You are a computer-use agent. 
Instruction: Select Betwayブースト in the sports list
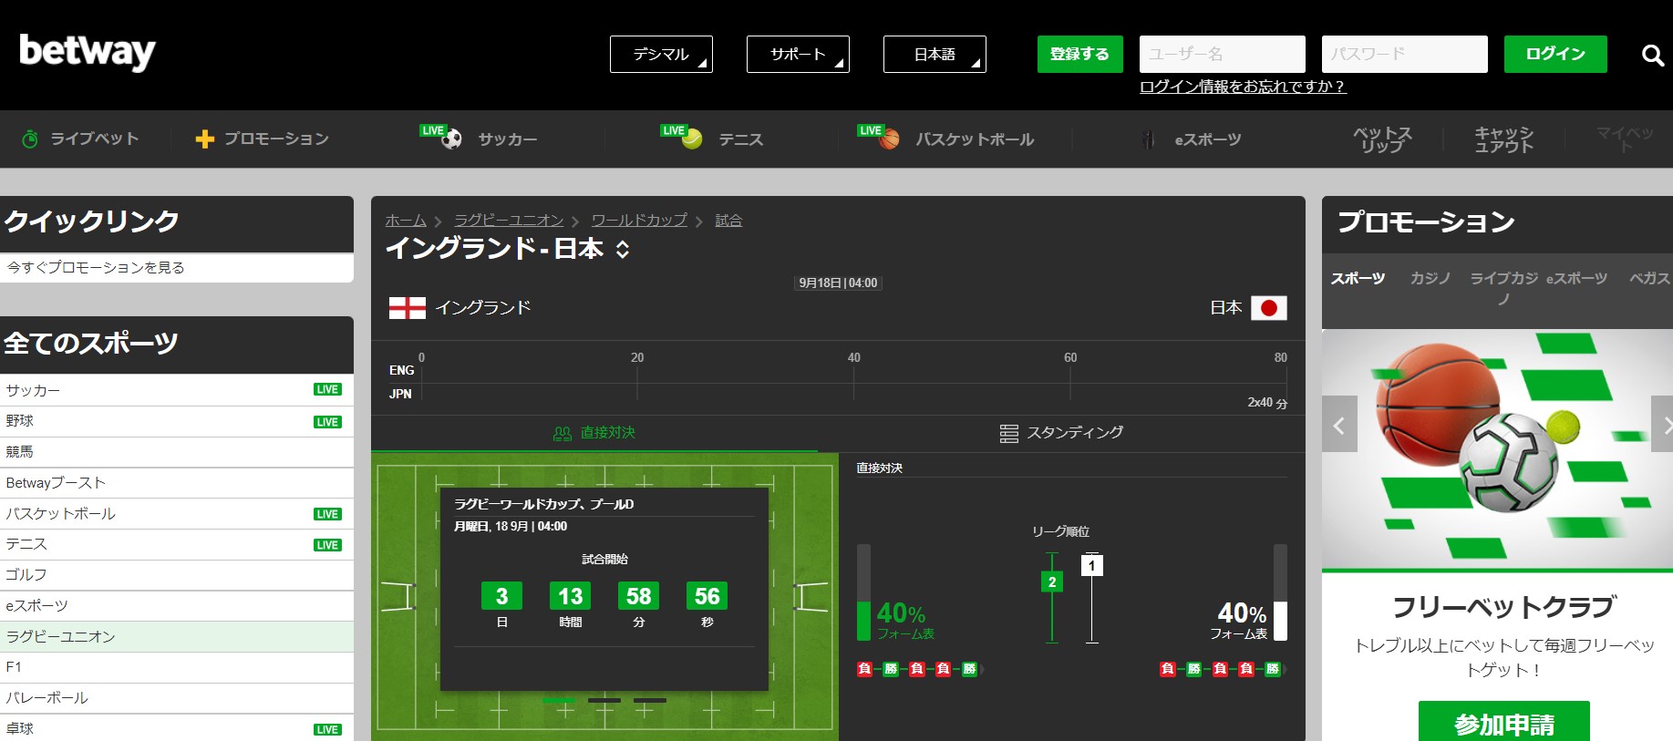[177, 483]
